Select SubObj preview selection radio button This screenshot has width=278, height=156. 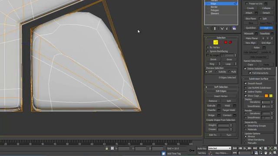coord(216,71)
